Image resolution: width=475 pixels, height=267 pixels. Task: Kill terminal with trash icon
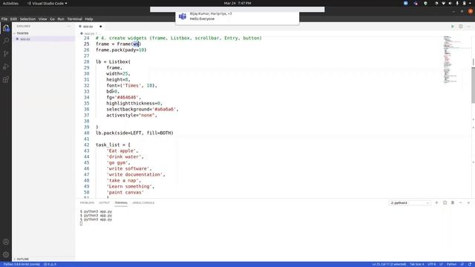(453, 202)
